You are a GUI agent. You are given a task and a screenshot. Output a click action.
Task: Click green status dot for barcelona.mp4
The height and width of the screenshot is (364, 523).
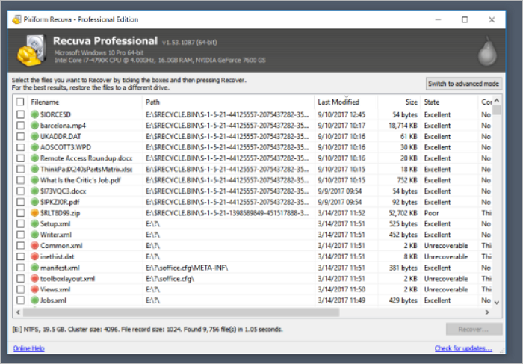34,126
